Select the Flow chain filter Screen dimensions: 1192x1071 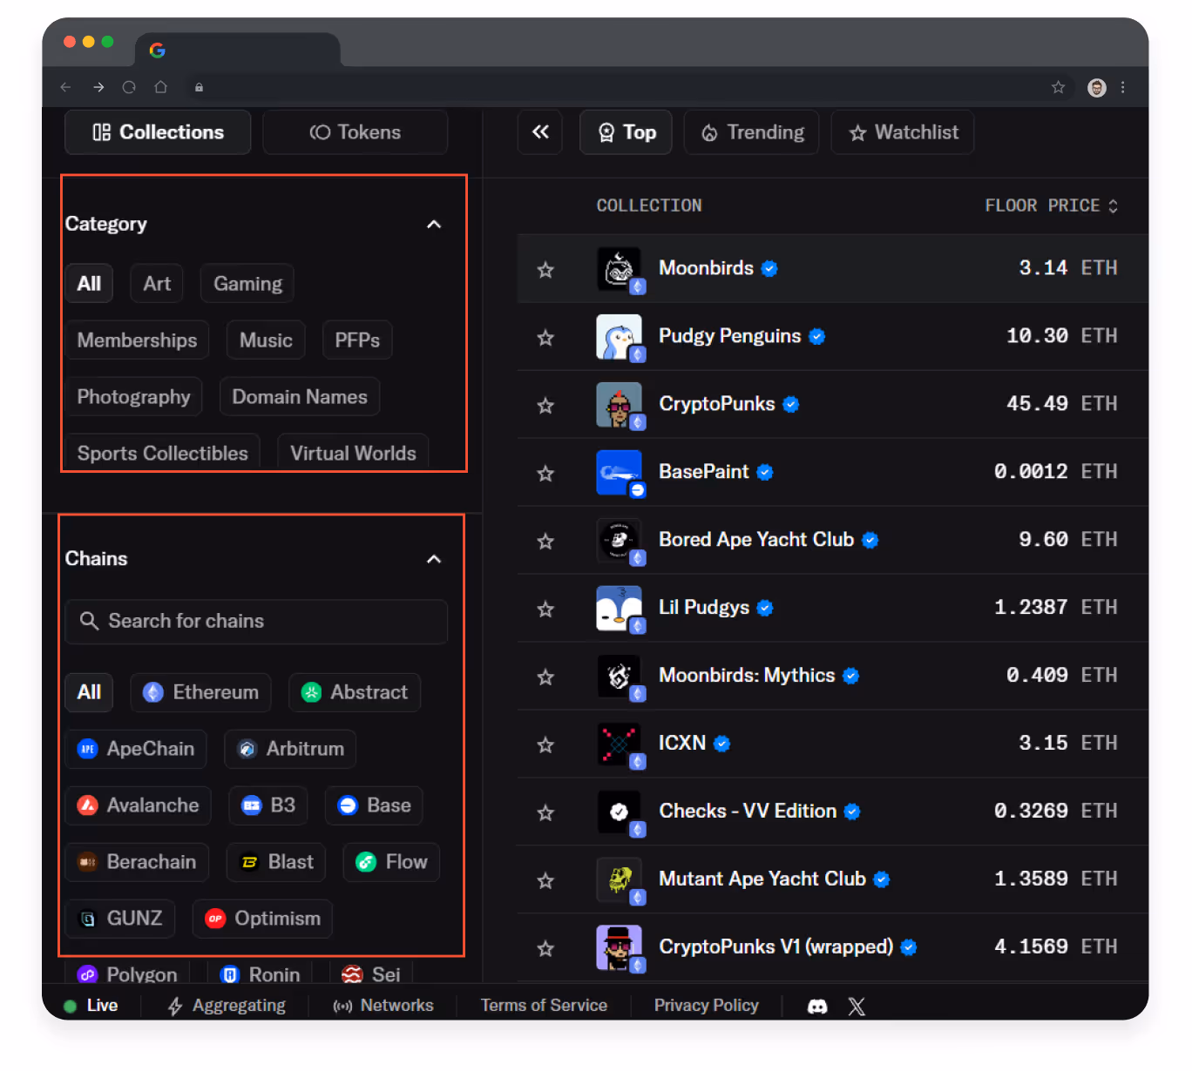coord(391,862)
